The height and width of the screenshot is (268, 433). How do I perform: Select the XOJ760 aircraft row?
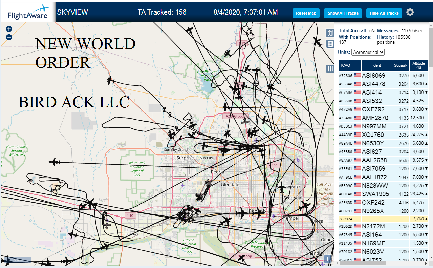[384, 135]
